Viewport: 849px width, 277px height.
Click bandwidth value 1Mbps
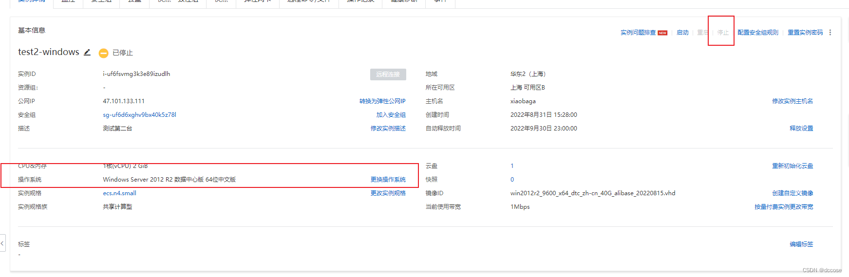point(520,207)
